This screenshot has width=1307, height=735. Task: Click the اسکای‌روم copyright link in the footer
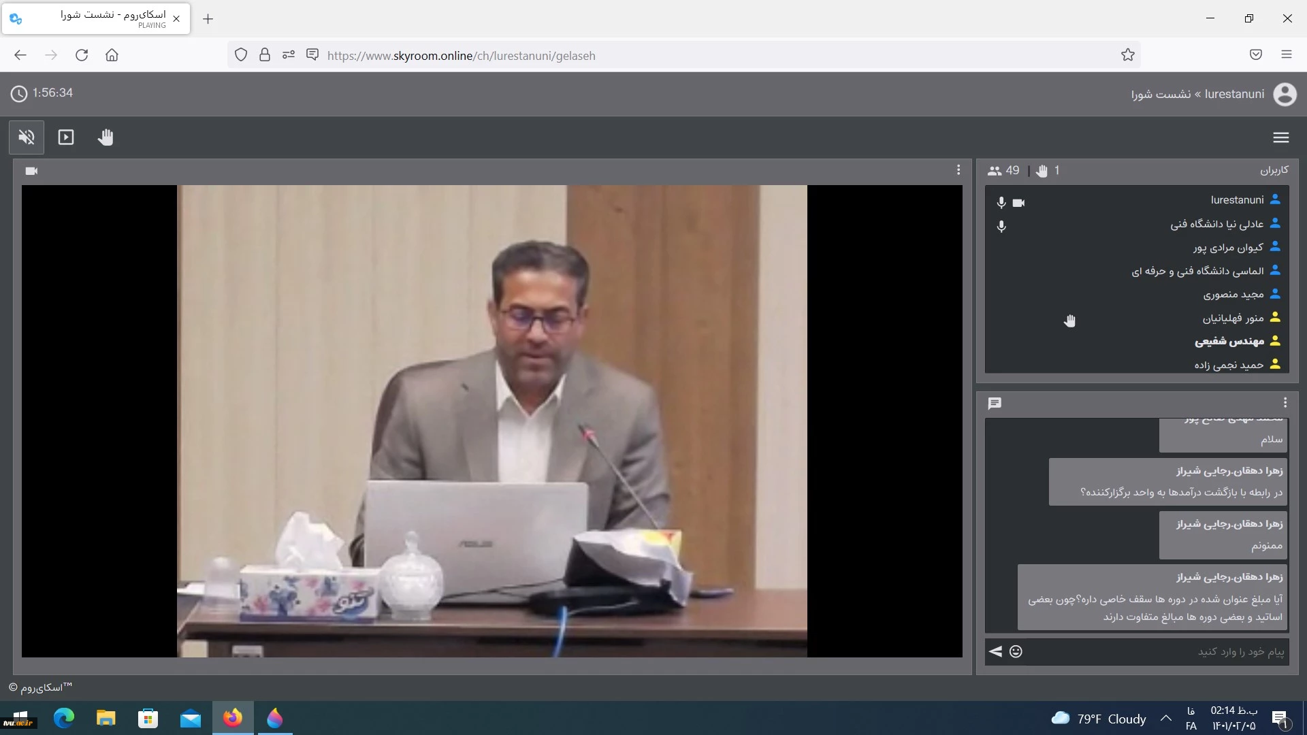click(x=41, y=687)
